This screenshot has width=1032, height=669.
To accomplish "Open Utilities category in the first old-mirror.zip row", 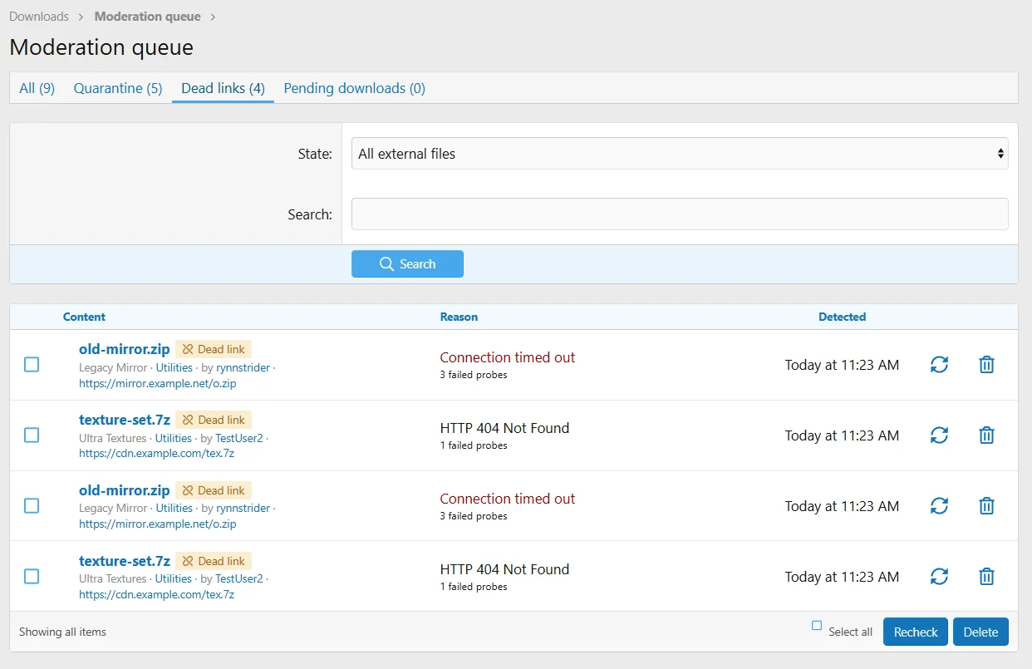I will tap(174, 367).
